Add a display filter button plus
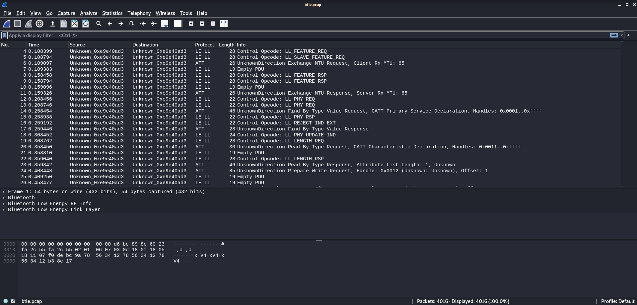 click(628, 35)
